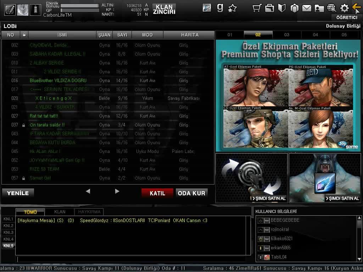Click the chat message input field
Screen dimensions: 363x272
(x=132, y=259)
